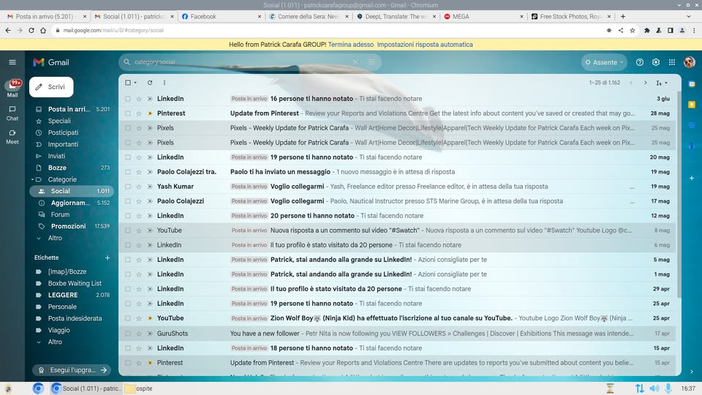Star the Paolo Colajezzi tra. message
Image resolution: width=702 pixels, height=395 pixels.
click(139, 171)
